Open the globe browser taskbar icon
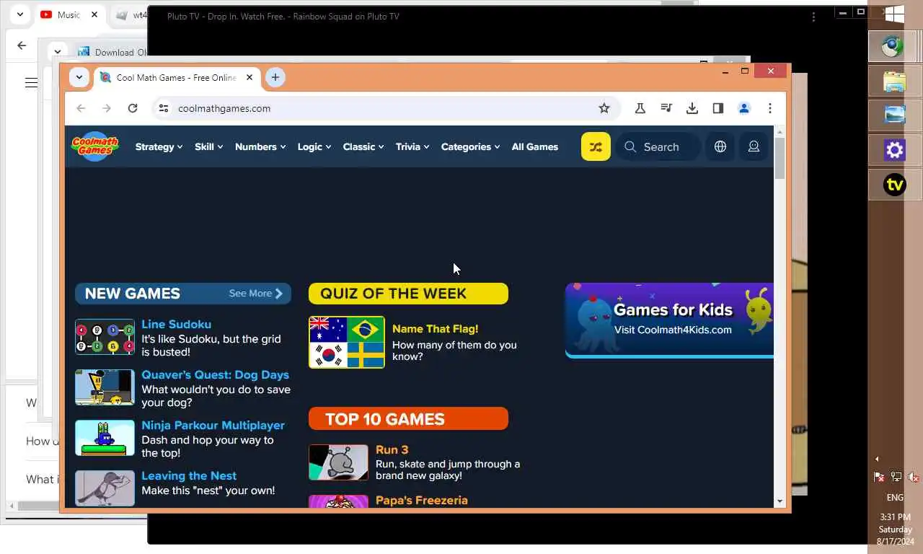This screenshot has width=923, height=554. (x=895, y=47)
